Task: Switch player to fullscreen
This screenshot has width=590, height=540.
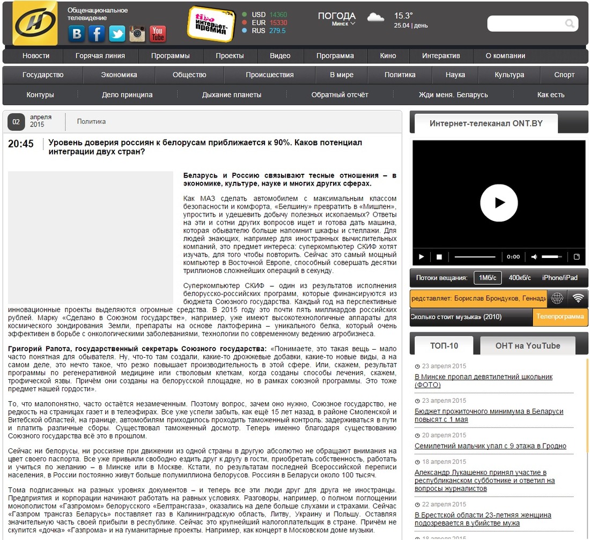Action: pyautogui.click(x=577, y=257)
